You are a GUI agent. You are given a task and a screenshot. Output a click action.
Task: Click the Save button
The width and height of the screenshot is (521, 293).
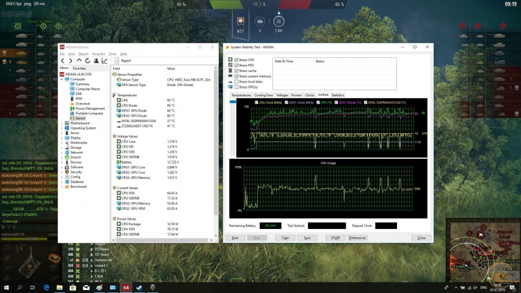(x=307, y=238)
